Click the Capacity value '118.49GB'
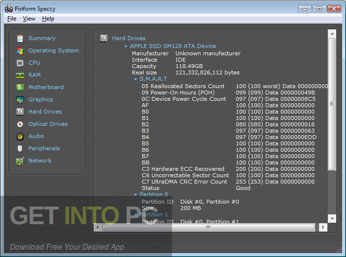Viewport: 346px width, 257px height. [x=189, y=66]
